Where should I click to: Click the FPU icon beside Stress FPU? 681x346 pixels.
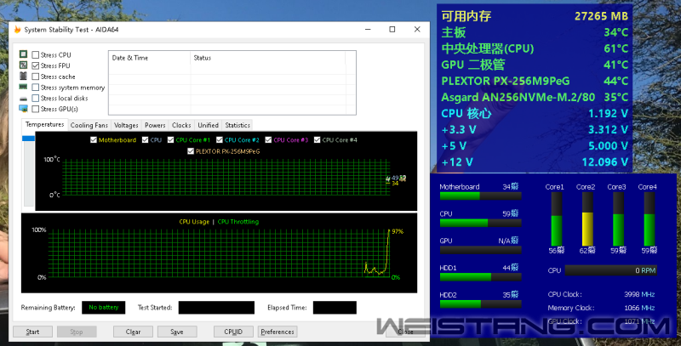pos(23,65)
